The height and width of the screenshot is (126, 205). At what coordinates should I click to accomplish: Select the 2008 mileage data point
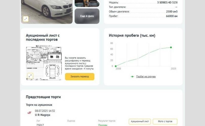pos(116,66)
